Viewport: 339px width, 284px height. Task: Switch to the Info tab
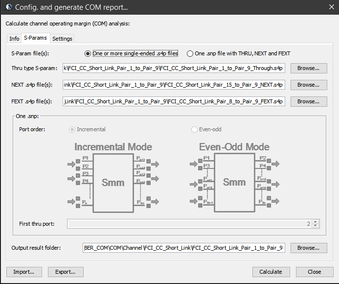tap(14, 39)
